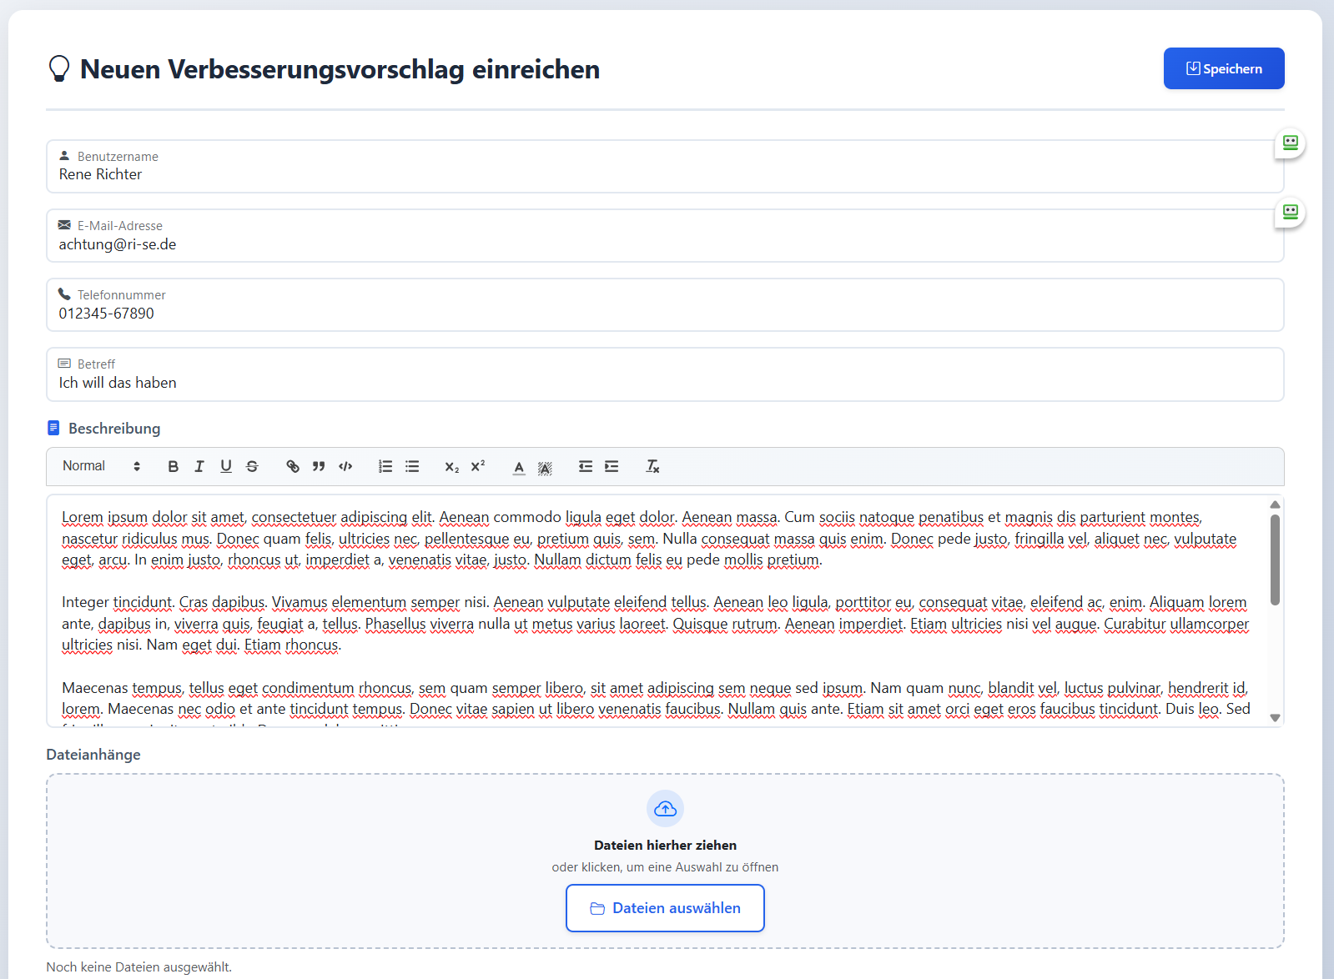Toggle bold formatting in editor toolbar
This screenshot has width=1334, height=979.
(x=173, y=466)
